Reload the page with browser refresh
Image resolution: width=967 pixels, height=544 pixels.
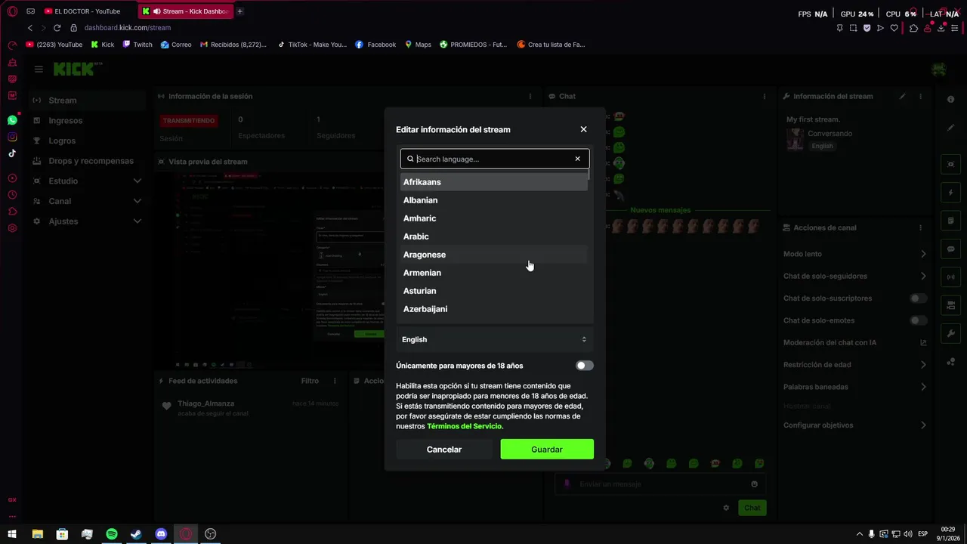tap(57, 28)
